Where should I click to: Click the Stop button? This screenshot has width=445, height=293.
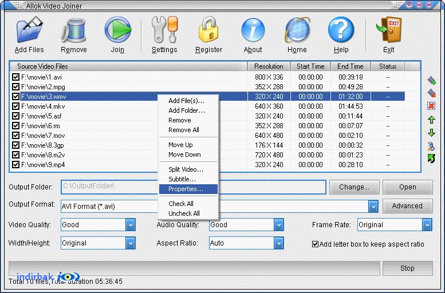pos(408,268)
